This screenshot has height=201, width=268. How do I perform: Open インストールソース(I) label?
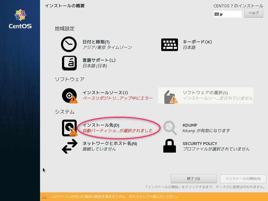coord(105,93)
